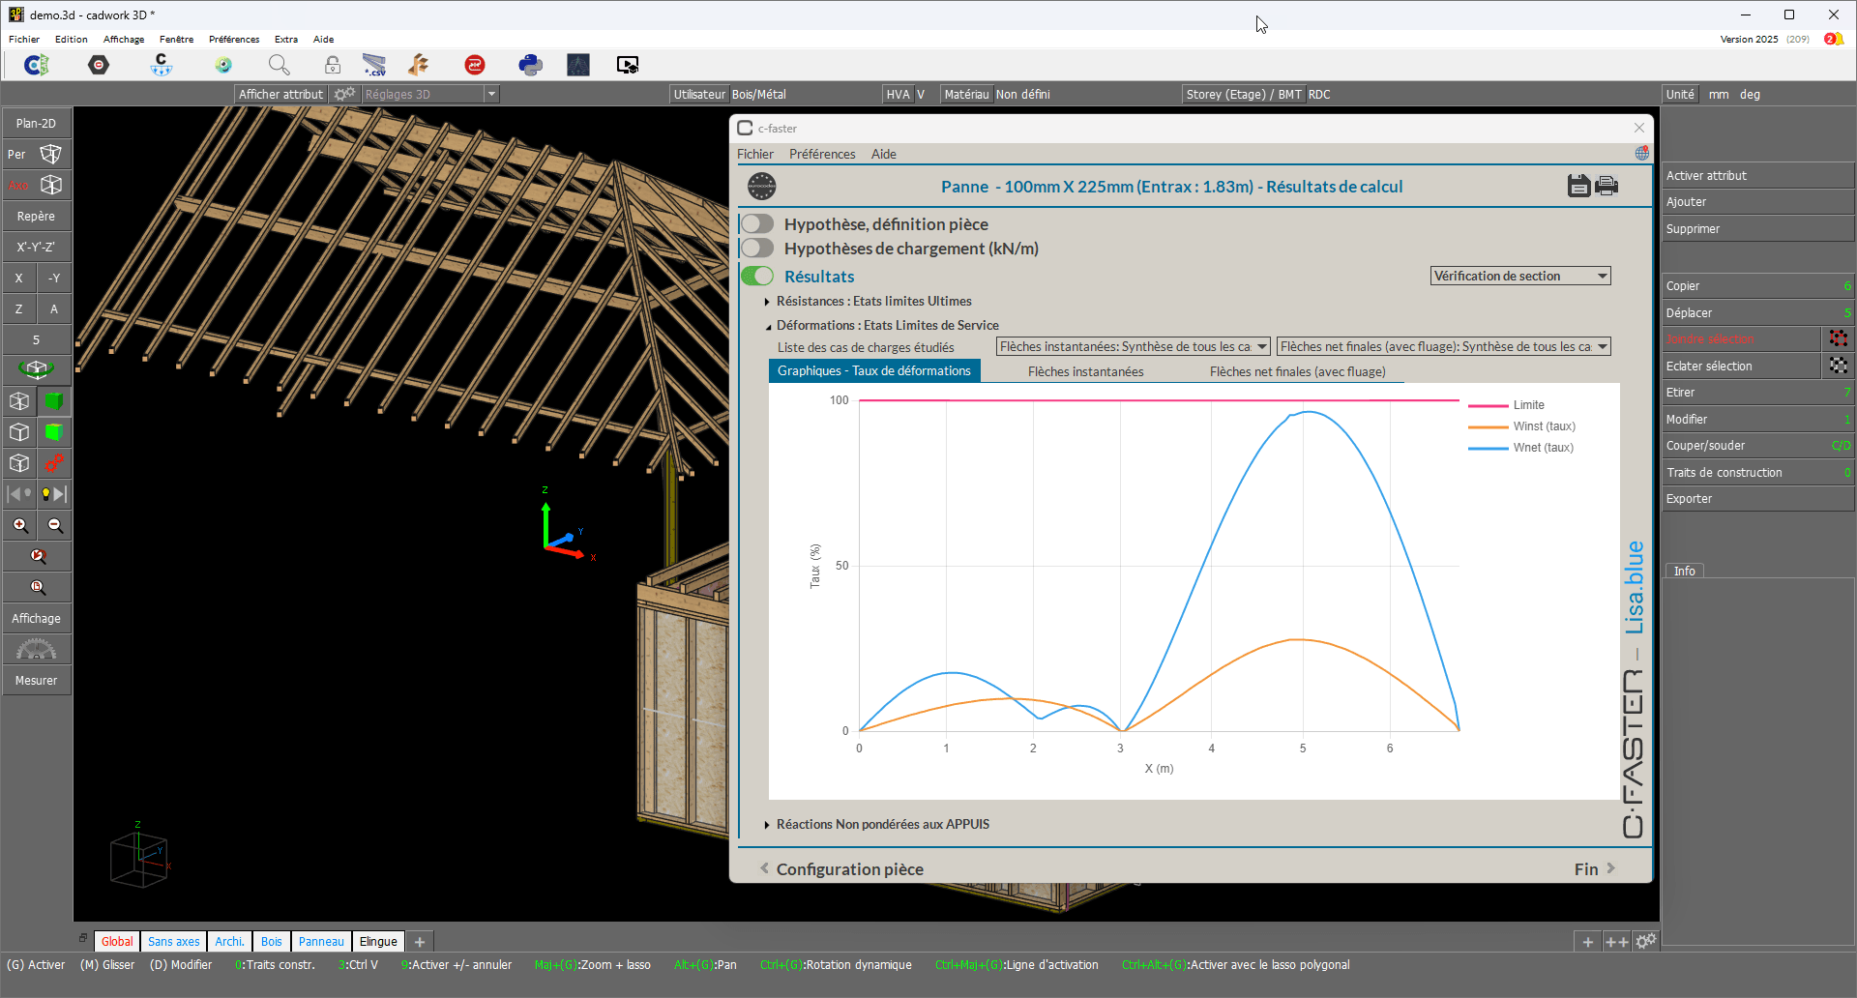Click the Eclater sélection dice icon
The height and width of the screenshot is (998, 1857).
click(x=1838, y=366)
